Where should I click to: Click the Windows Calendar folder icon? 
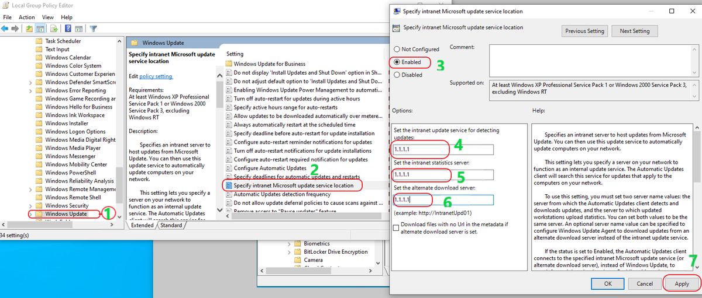[x=39, y=58]
